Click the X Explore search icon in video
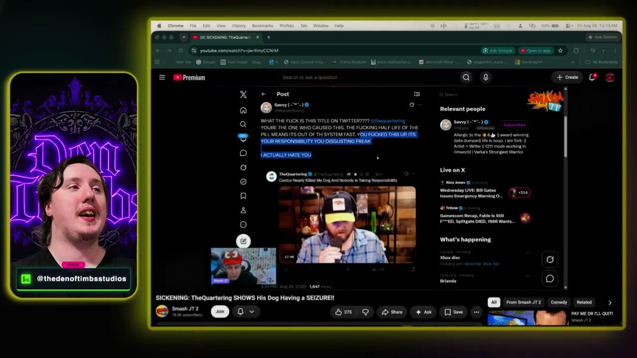Viewport: 637px width, 358px height. pyautogui.click(x=243, y=124)
